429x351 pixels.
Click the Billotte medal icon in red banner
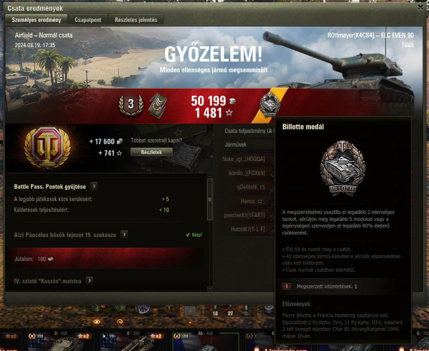point(270,105)
